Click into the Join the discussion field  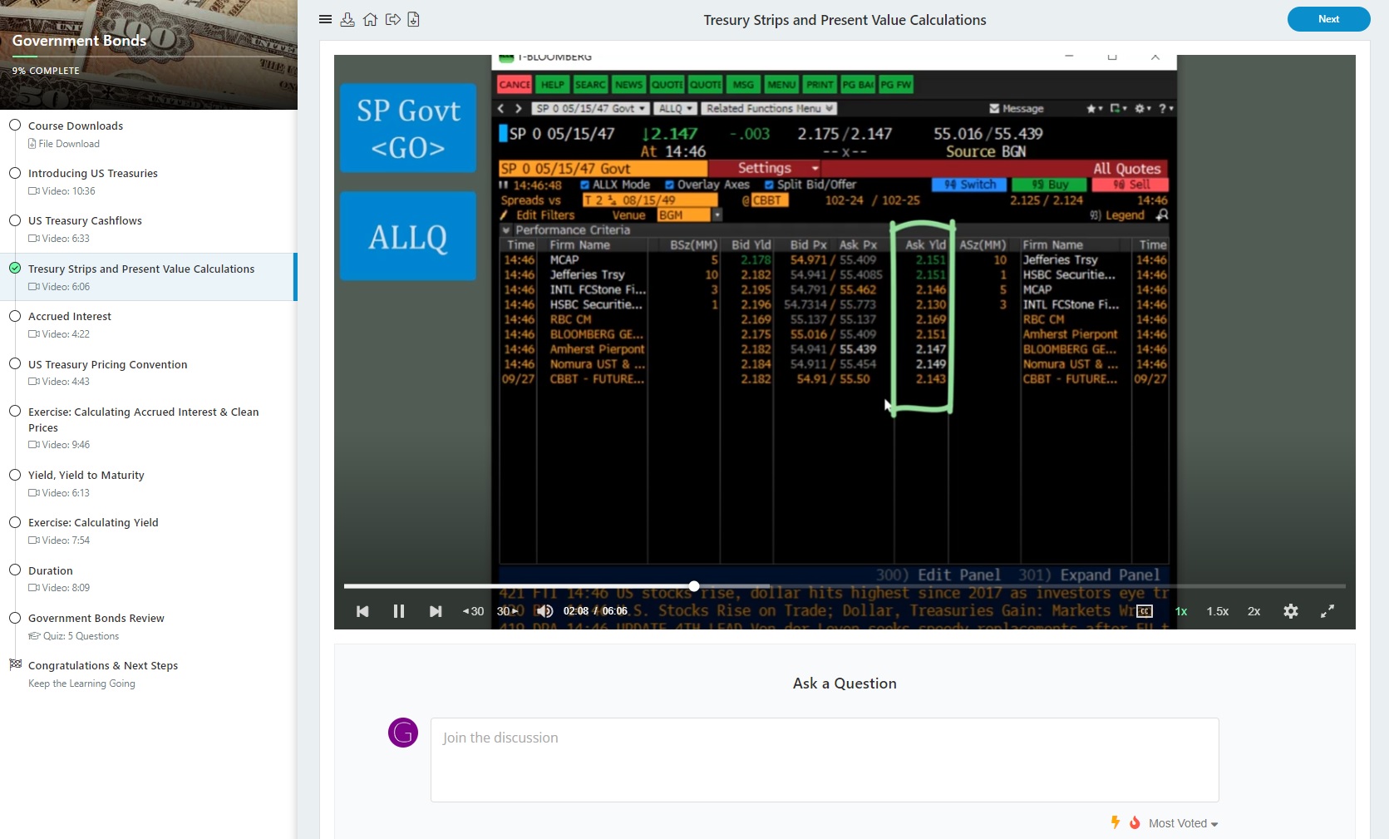tap(825, 760)
